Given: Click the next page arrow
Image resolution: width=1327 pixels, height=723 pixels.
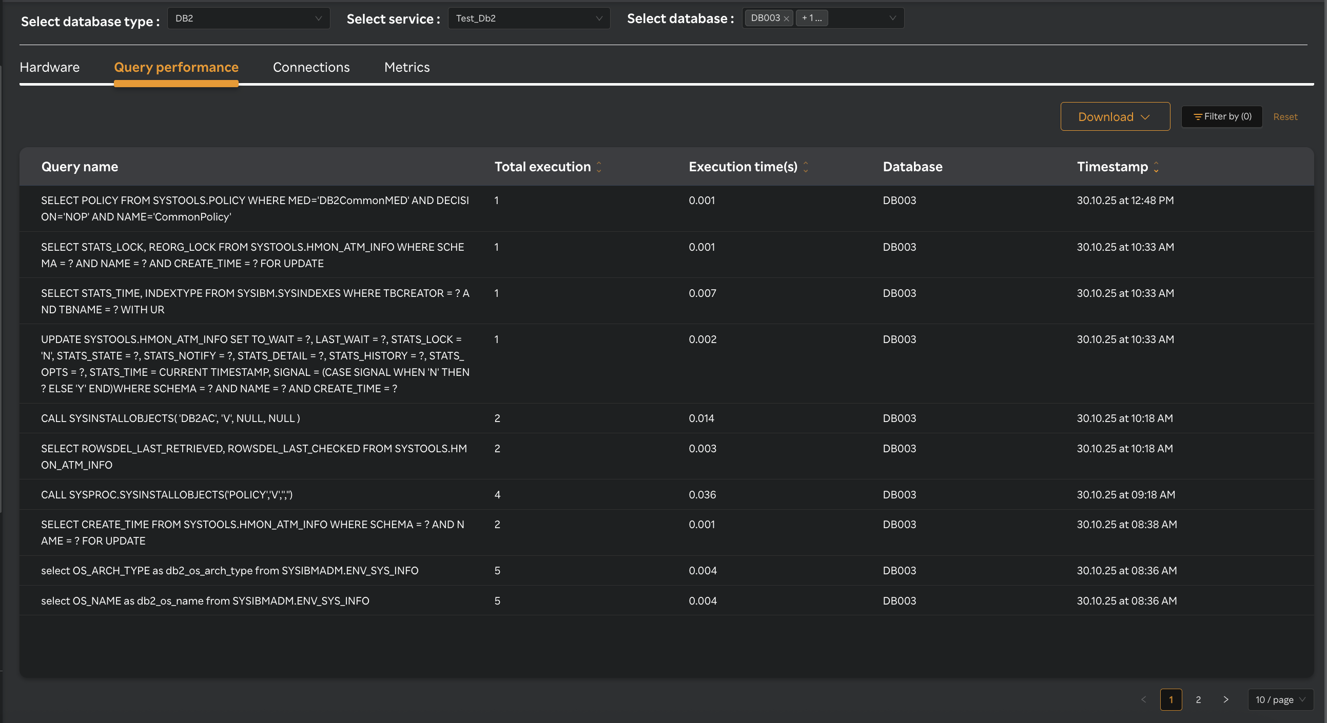Looking at the screenshot, I should [1226, 700].
